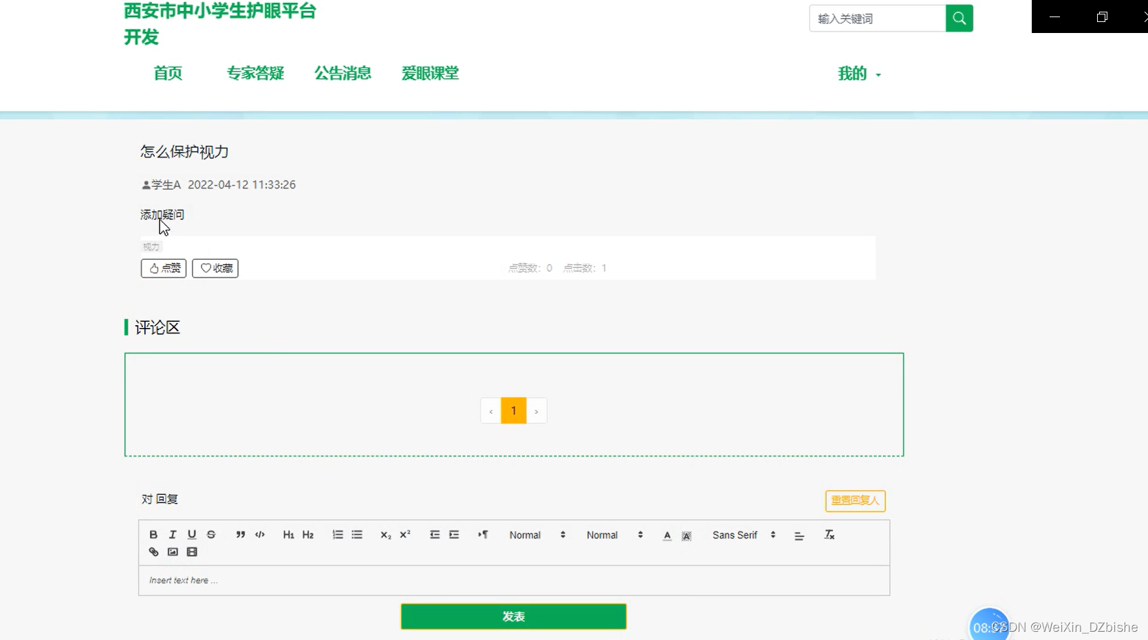Go to next comments page
This screenshot has width=1148, height=640.
coord(537,411)
